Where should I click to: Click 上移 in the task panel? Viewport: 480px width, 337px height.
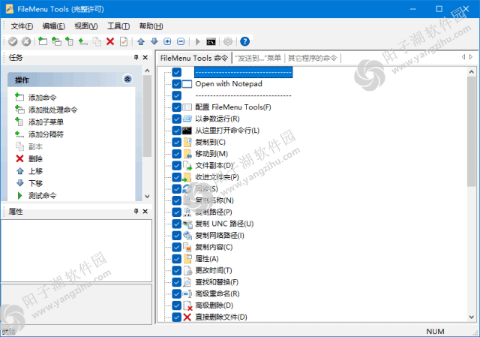point(35,171)
